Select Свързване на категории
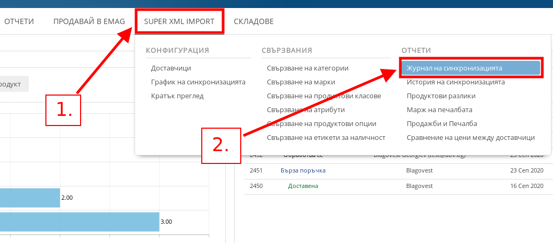The width and height of the screenshot is (553, 243). click(308, 68)
